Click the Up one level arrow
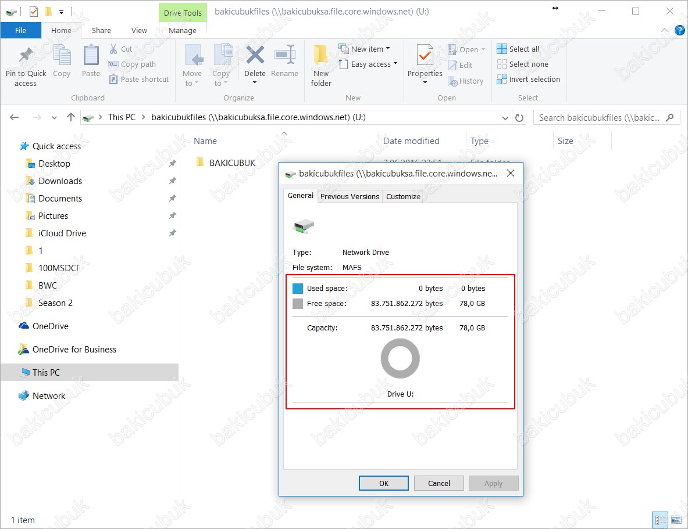Screen dimensions: 688x529 pyautogui.click(x=70, y=117)
